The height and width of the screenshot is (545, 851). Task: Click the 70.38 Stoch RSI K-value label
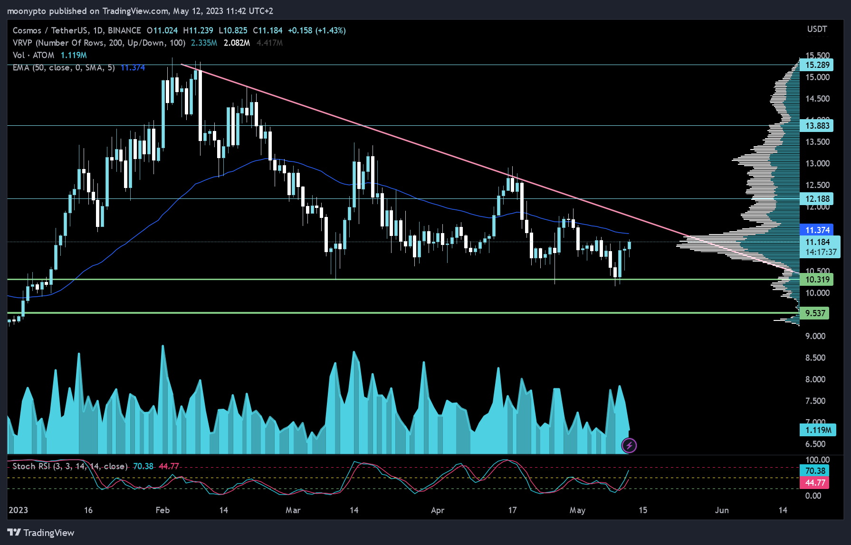click(x=815, y=471)
